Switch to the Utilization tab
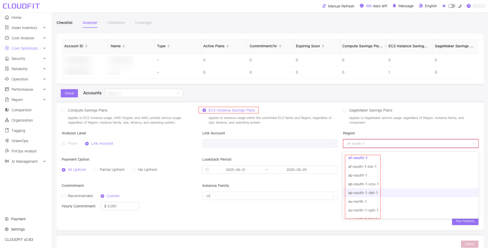 coord(116,23)
